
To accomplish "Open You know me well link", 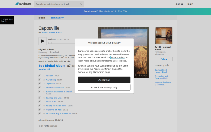I will coord(53,109).
